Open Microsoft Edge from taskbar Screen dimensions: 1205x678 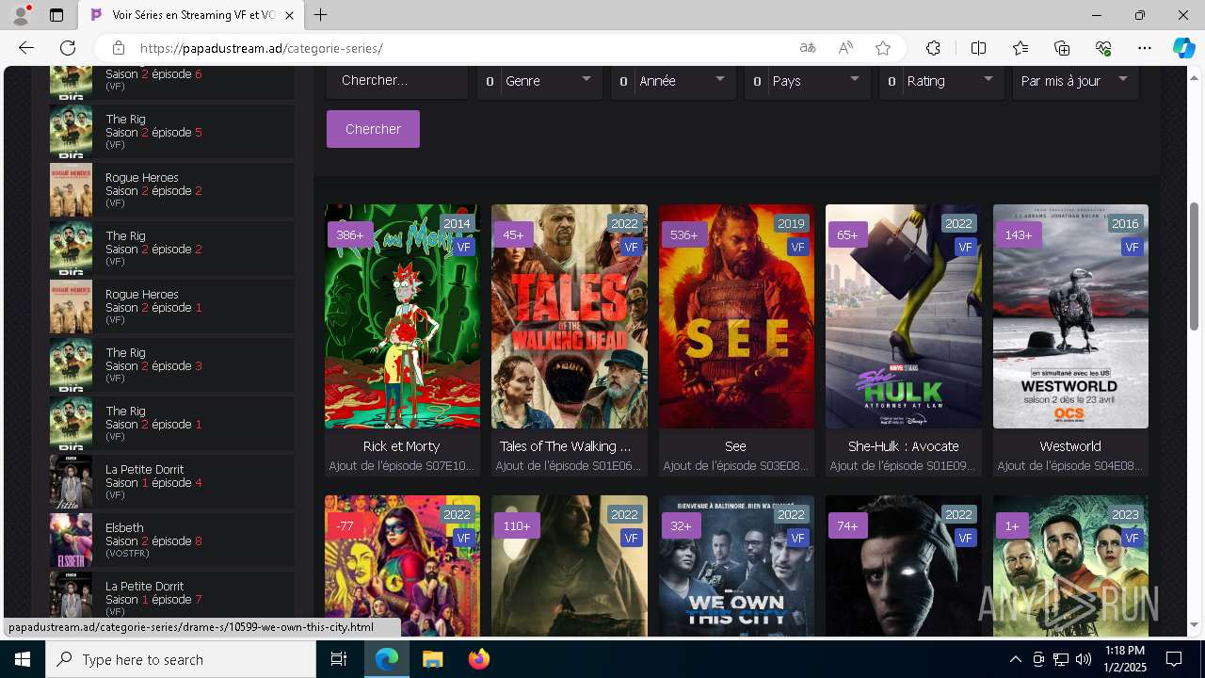point(387,659)
